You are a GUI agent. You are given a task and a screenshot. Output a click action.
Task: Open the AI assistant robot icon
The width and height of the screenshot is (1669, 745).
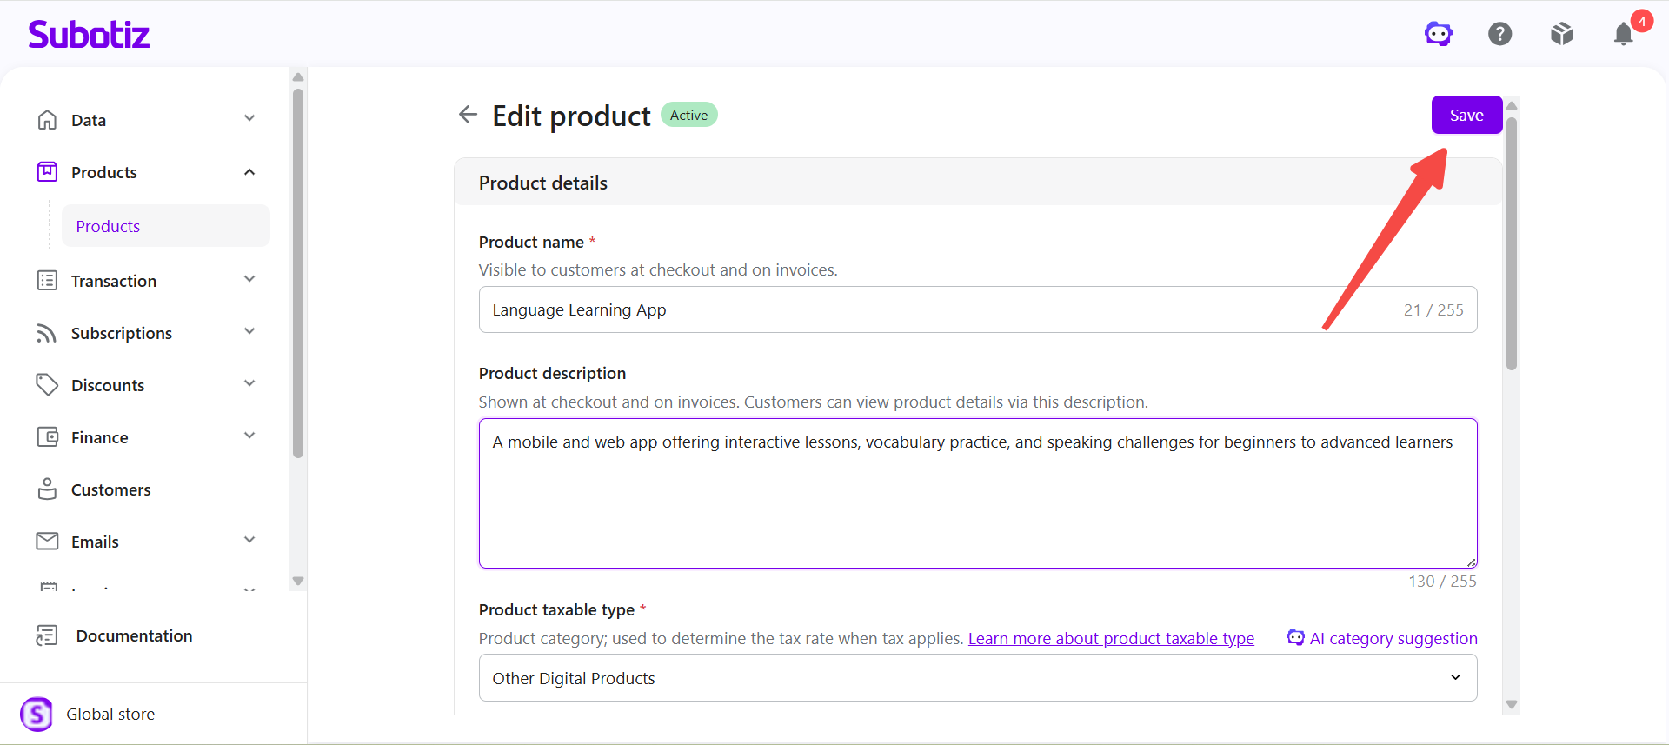[x=1439, y=34]
